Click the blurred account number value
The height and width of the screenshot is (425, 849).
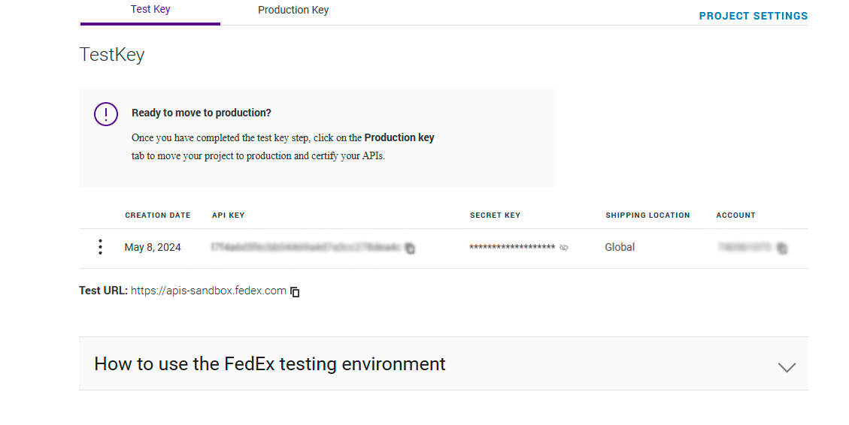[x=745, y=247]
